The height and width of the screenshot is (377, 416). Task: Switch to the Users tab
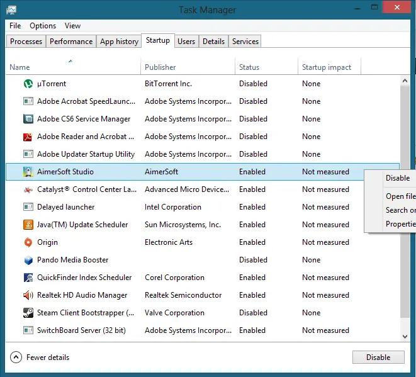click(x=186, y=42)
